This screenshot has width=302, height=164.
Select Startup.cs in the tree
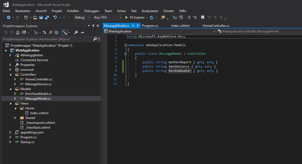point(27,142)
